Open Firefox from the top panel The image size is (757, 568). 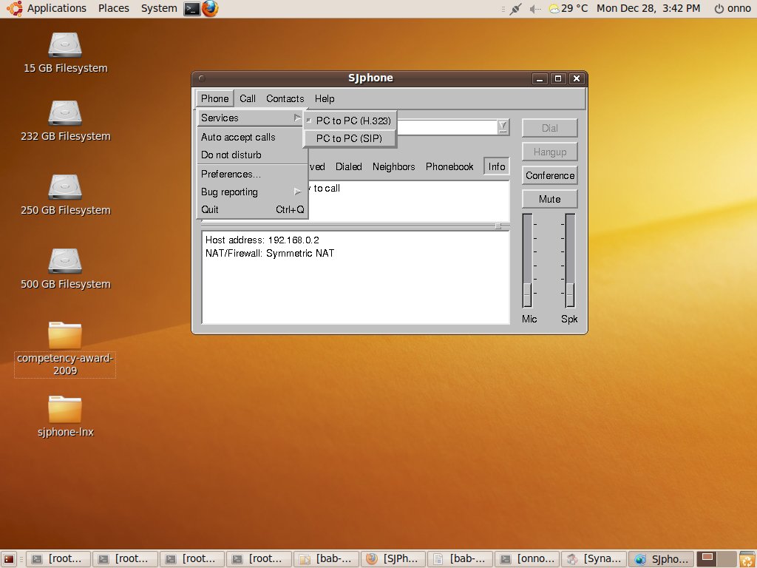point(211,9)
